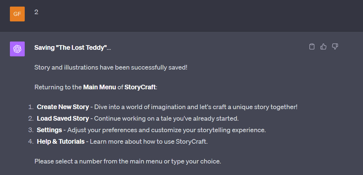Give the response a thumbs down

[x=335, y=47]
